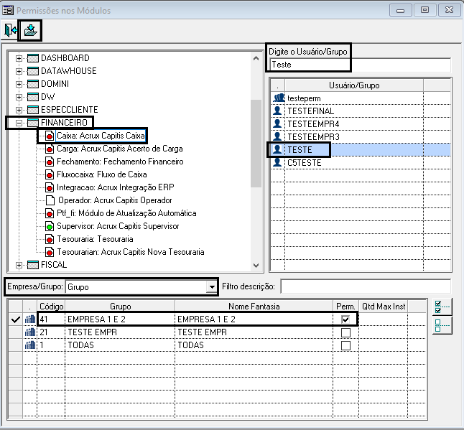This screenshot has width=464, height=430.
Task: Click the user icon beside TESTEEMPR4
Action: (x=277, y=123)
